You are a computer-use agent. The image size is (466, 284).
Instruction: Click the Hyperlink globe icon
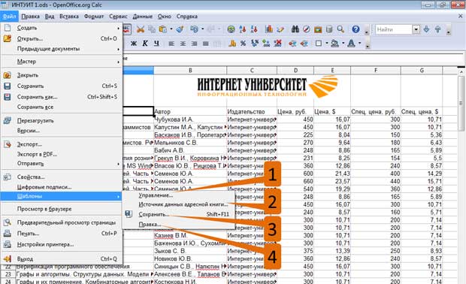231,29
